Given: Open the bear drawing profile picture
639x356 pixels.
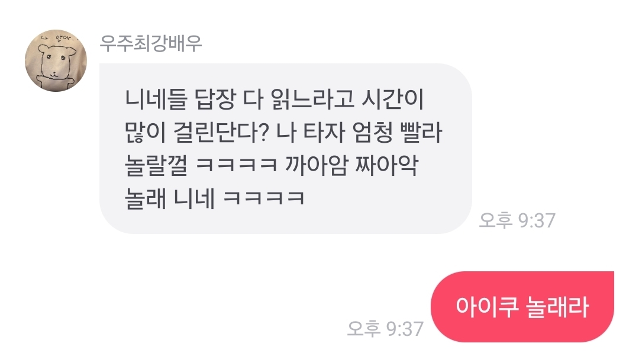Looking at the screenshot, I should point(56,60).
